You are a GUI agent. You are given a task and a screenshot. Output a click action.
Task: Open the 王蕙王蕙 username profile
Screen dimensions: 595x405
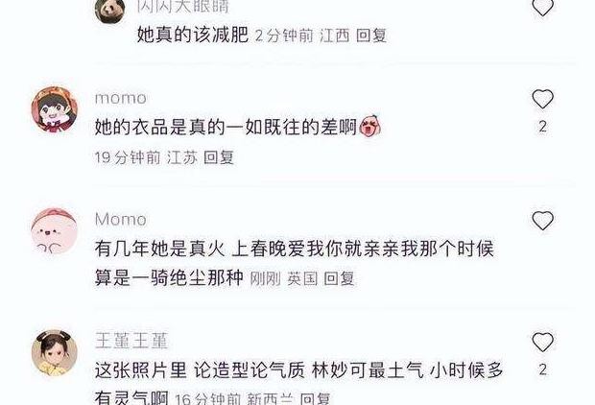131,341
